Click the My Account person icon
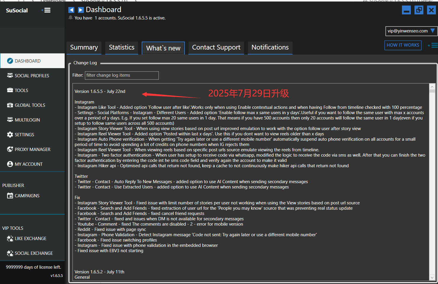This screenshot has height=284, width=438. click(x=10, y=164)
